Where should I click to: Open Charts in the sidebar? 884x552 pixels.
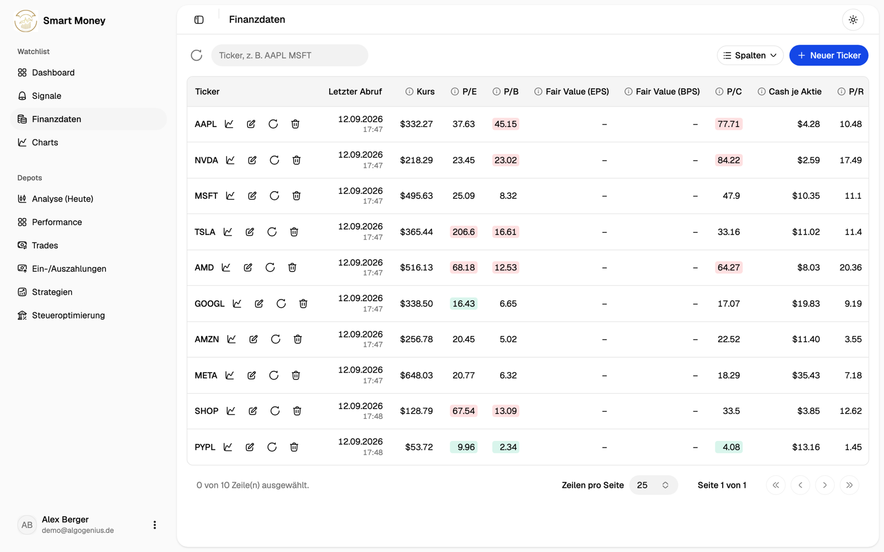88,142
